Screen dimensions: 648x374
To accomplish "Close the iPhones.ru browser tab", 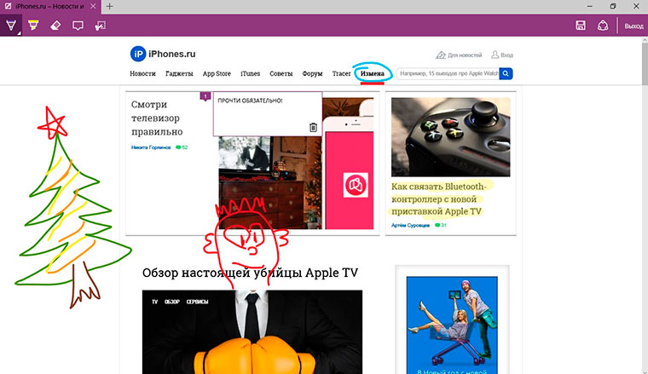I will coord(93,7).
